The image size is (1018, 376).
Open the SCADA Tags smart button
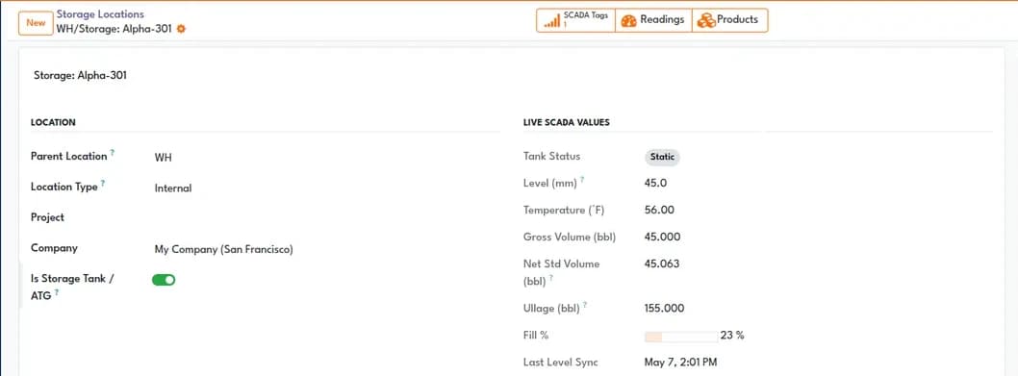point(575,20)
